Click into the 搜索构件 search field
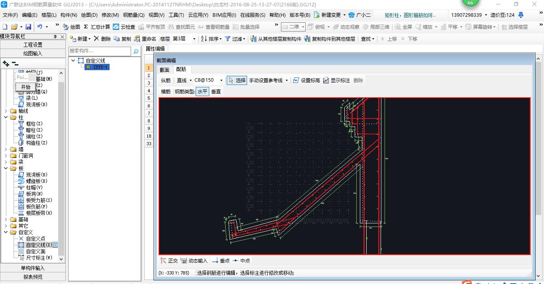This screenshot has width=544, height=284. point(100,51)
